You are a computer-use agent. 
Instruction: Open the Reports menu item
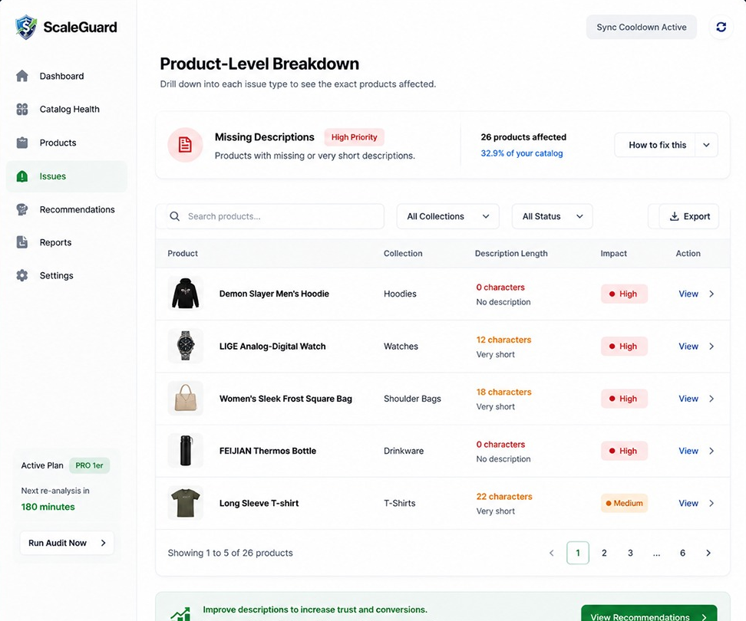(67, 242)
